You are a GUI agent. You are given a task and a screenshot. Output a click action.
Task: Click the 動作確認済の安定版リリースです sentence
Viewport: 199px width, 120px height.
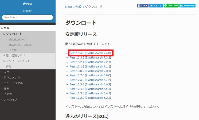tap(89, 44)
